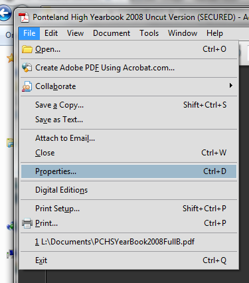Select Print... from the File menu
The width and height of the screenshot is (249, 283).
click(x=129, y=223)
